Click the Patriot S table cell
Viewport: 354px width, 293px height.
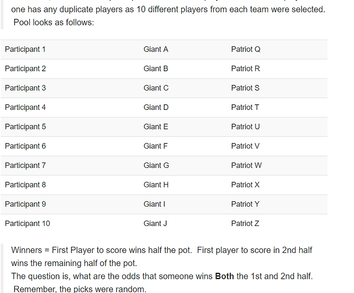pyautogui.click(x=277, y=88)
